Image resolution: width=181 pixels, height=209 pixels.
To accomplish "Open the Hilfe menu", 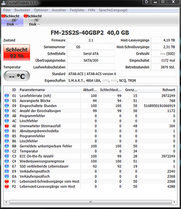I will pyautogui.click(x=91, y=10).
